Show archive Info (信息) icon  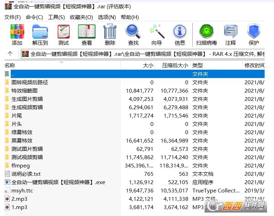(180, 32)
